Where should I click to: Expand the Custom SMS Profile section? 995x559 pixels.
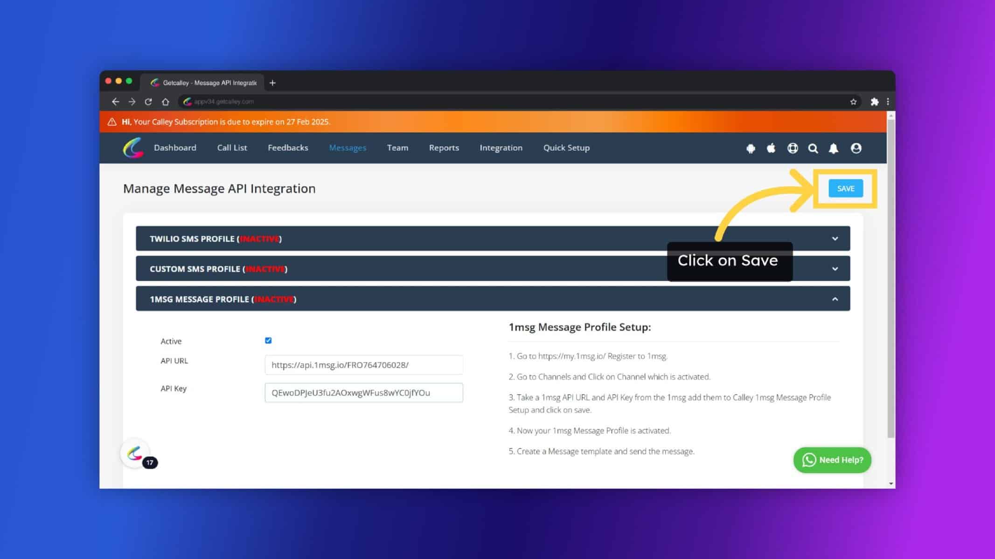coord(493,269)
